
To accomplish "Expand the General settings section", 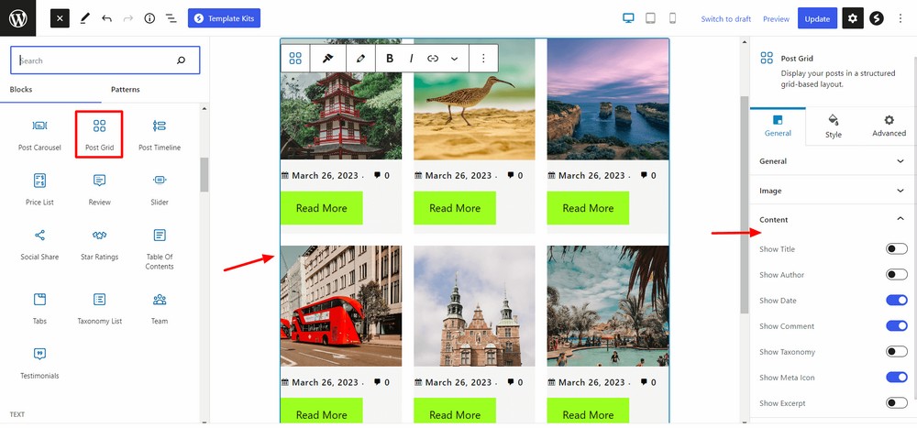I will (x=832, y=161).
